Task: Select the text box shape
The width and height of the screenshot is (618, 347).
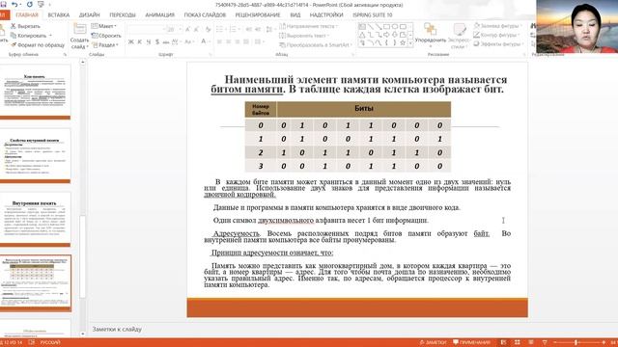Action: (362, 27)
